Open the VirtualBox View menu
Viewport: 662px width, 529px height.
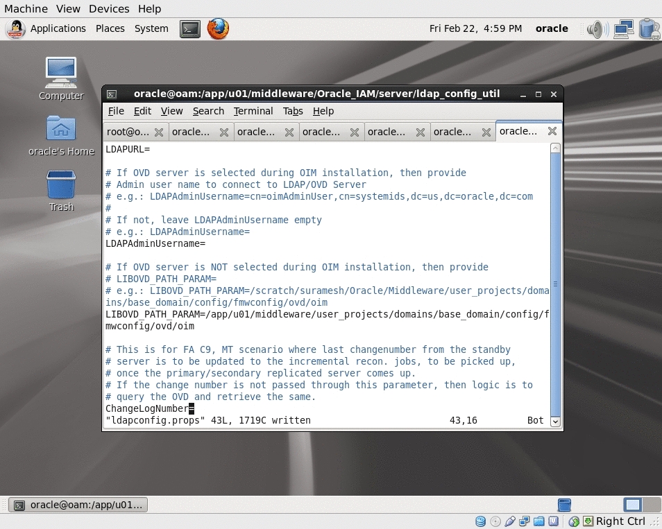(x=69, y=9)
